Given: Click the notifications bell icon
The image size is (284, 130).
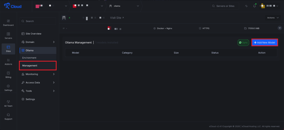Looking at the screenshot, I should [254, 6].
